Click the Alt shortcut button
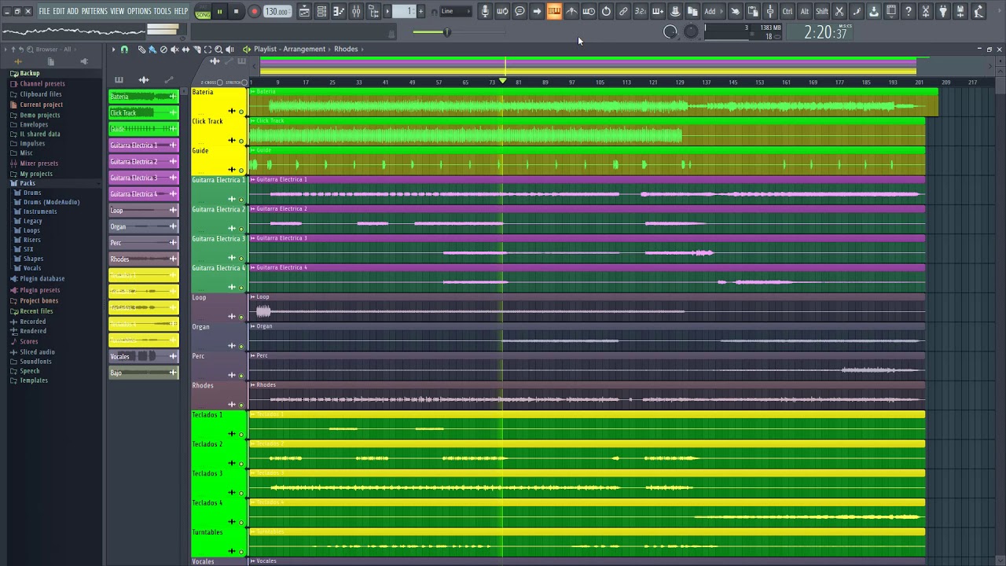 804,11
